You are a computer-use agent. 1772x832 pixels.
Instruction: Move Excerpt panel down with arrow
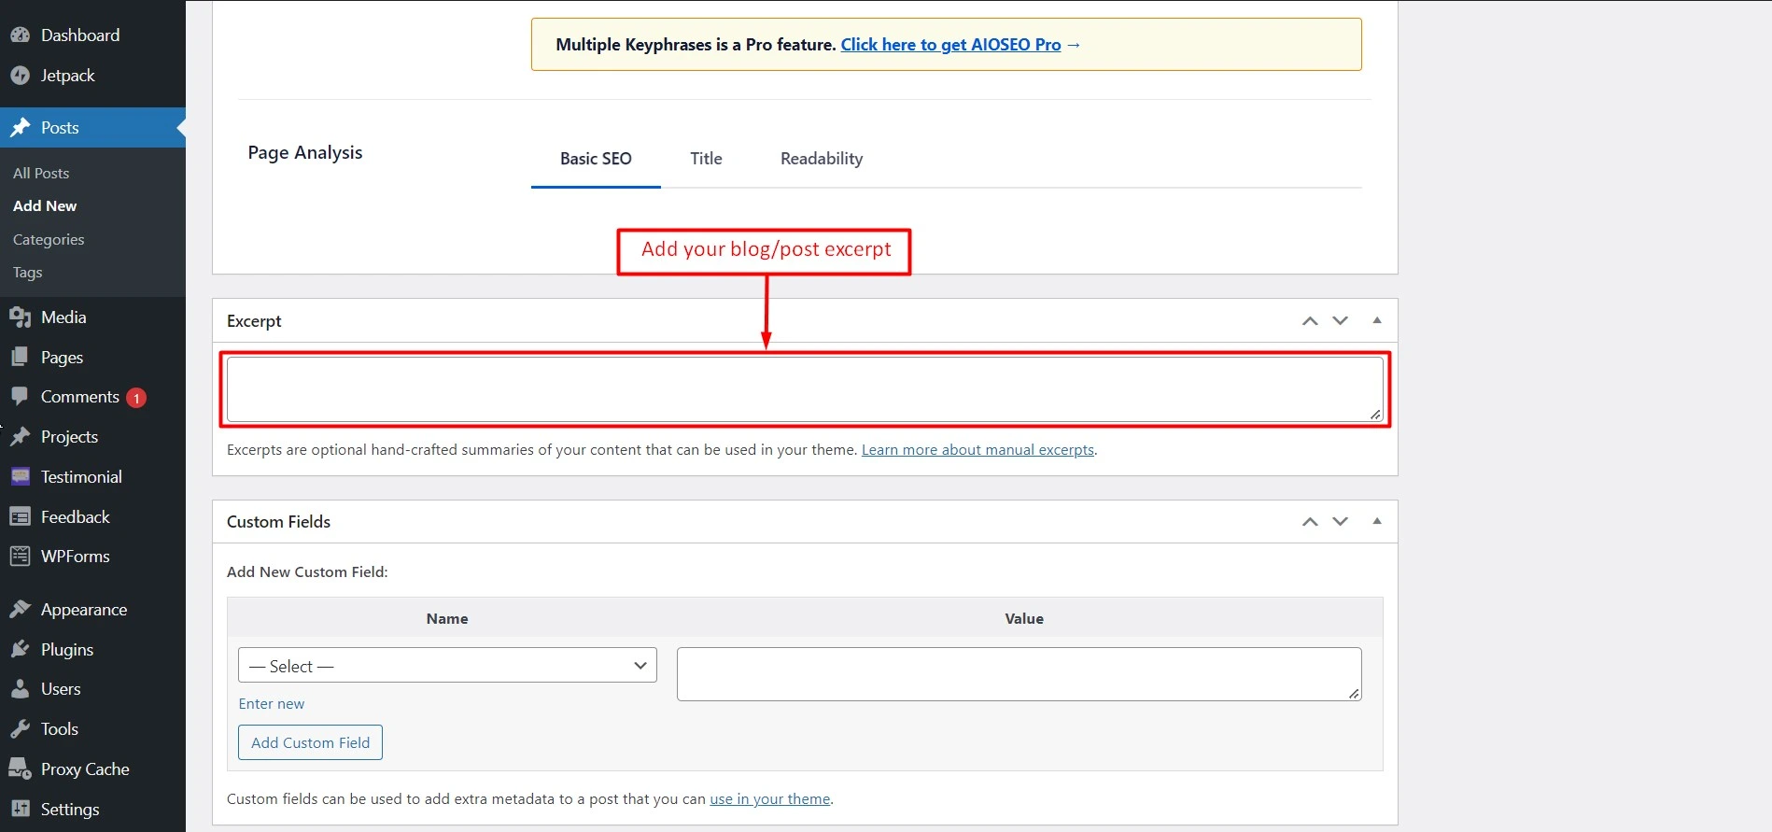click(x=1341, y=321)
